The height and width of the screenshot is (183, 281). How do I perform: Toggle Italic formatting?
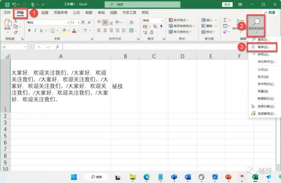(x=35, y=31)
